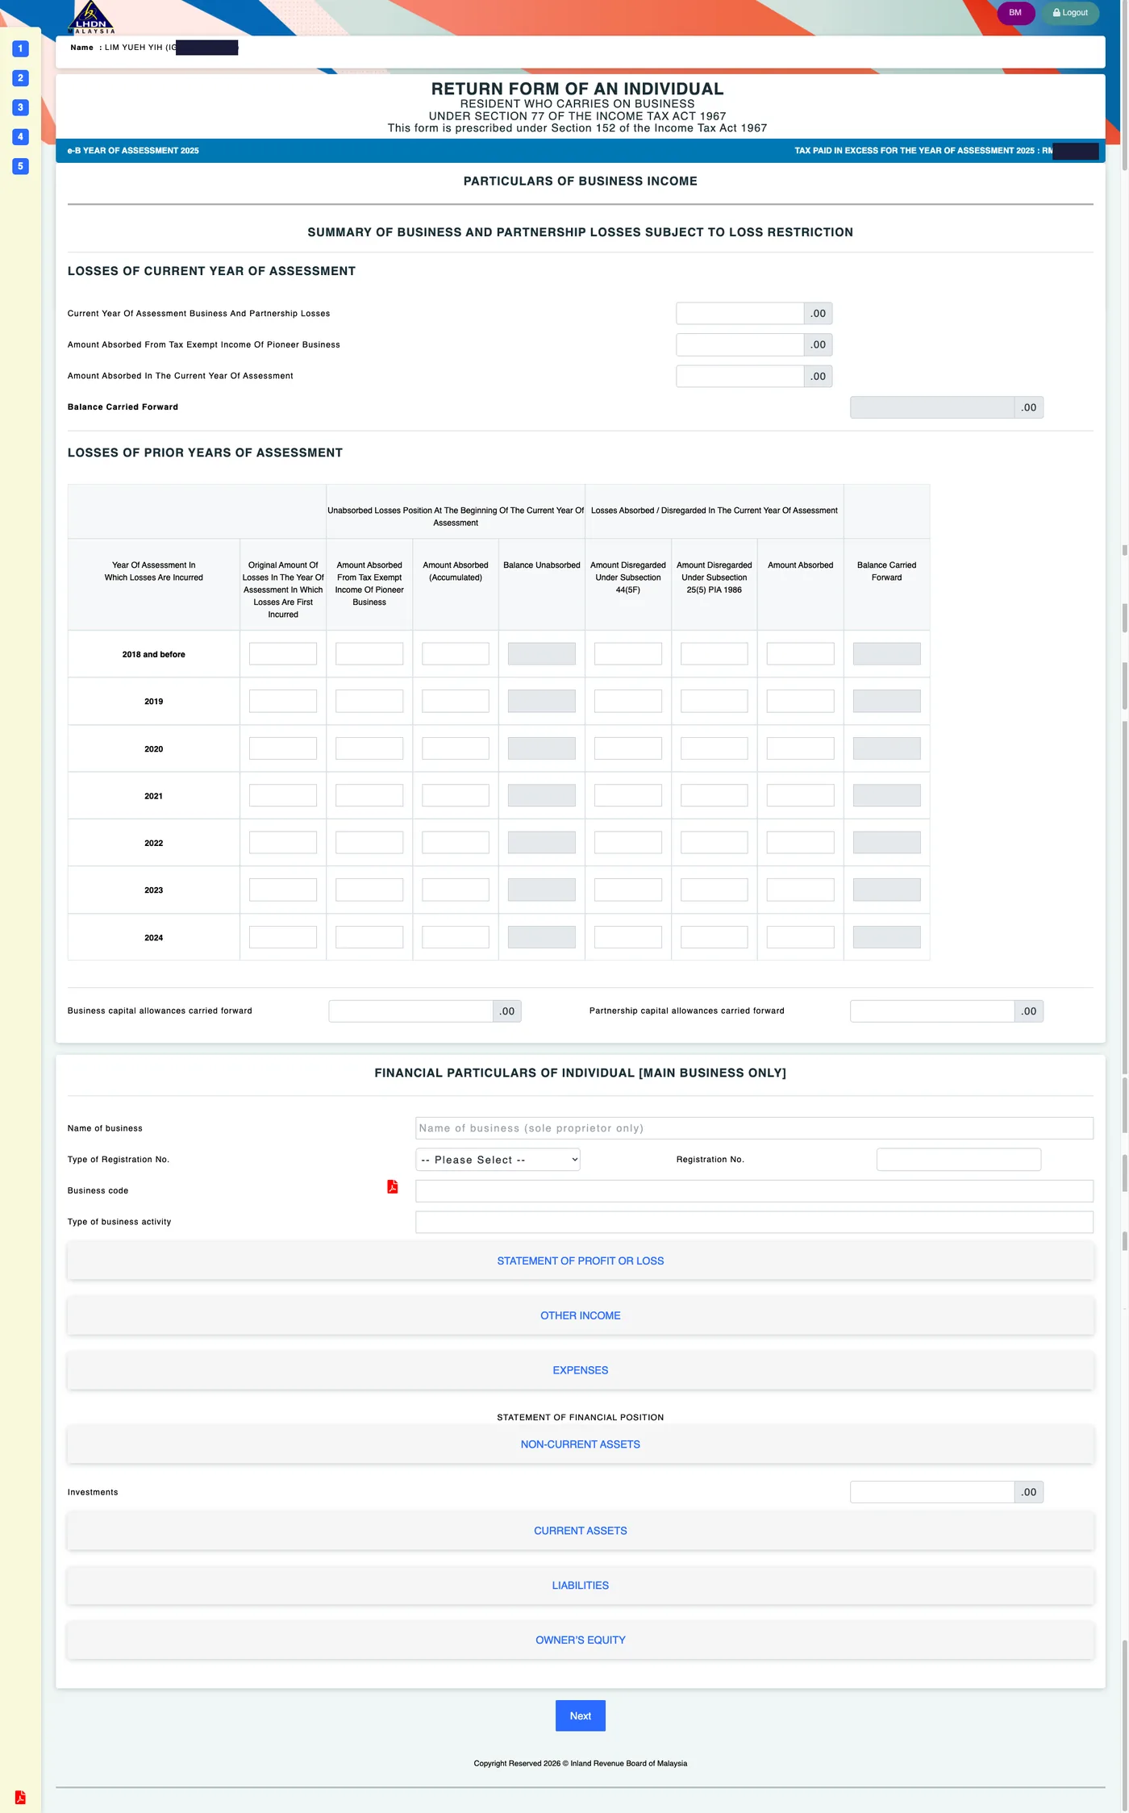Click the LHDN Malaysia logo
Viewport: 1129px width, 1813px height.
click(x=91, y=17)
